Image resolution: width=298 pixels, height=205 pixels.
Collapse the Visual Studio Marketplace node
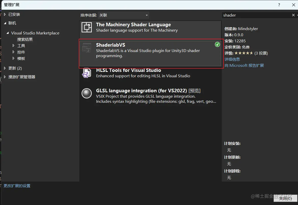[8, 33]
